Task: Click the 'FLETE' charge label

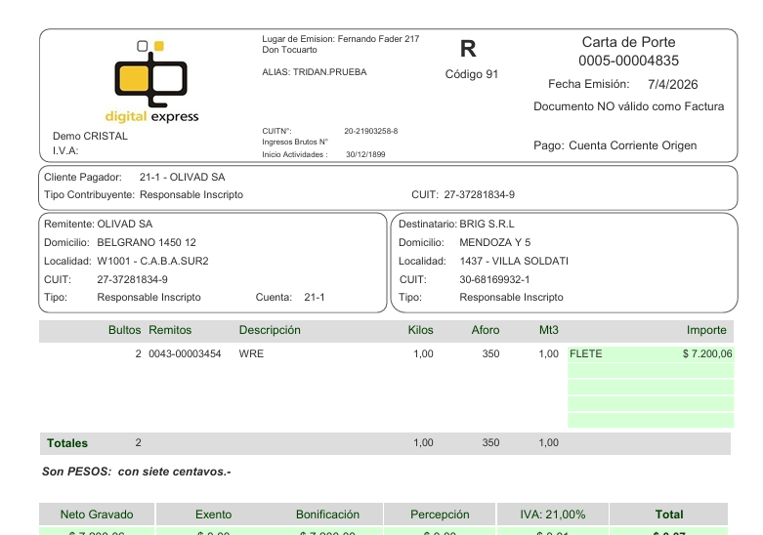Action: pyautogui.click(x=586, y=353)
